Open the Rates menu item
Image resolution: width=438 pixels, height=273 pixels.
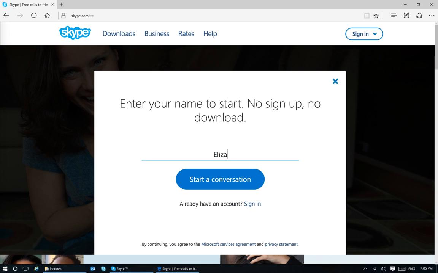186,33
